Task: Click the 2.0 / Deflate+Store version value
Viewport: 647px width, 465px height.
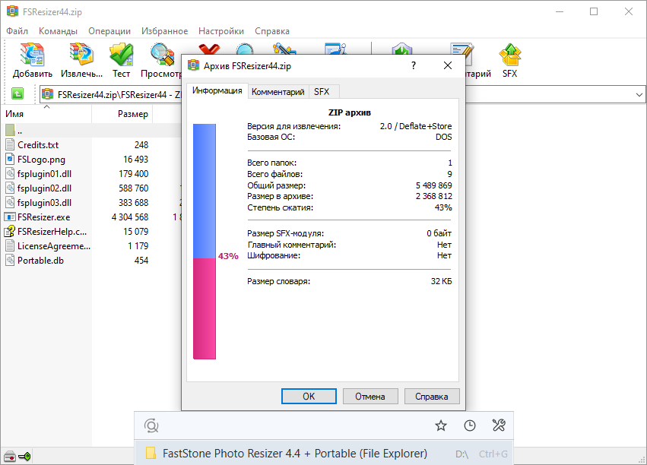Action: pyautogui.click(x=416, y=126)
